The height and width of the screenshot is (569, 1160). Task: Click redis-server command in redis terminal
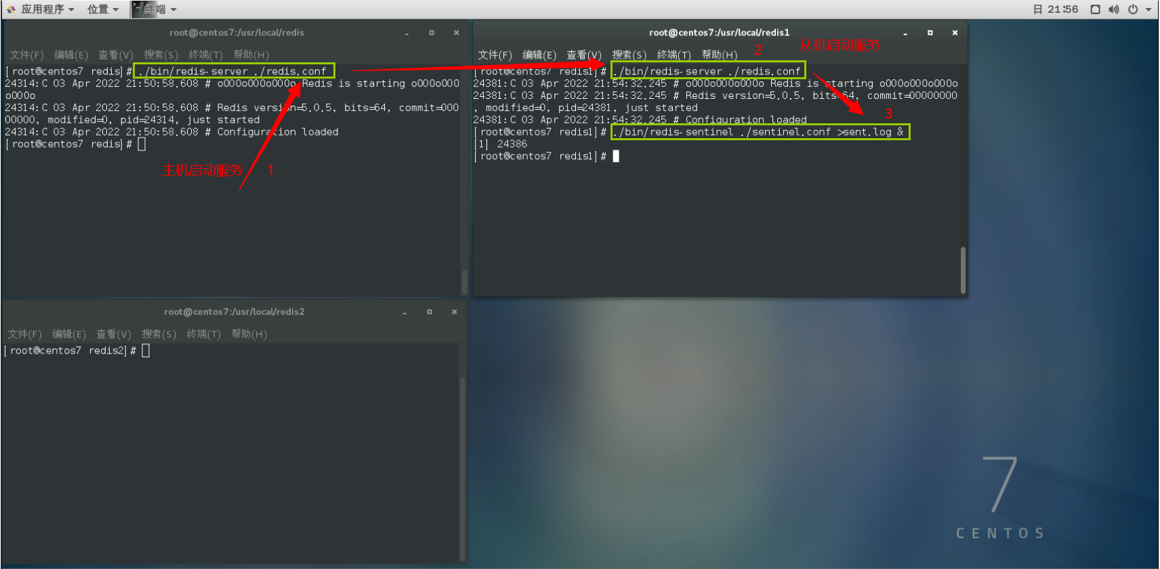(x=234, y=71)
